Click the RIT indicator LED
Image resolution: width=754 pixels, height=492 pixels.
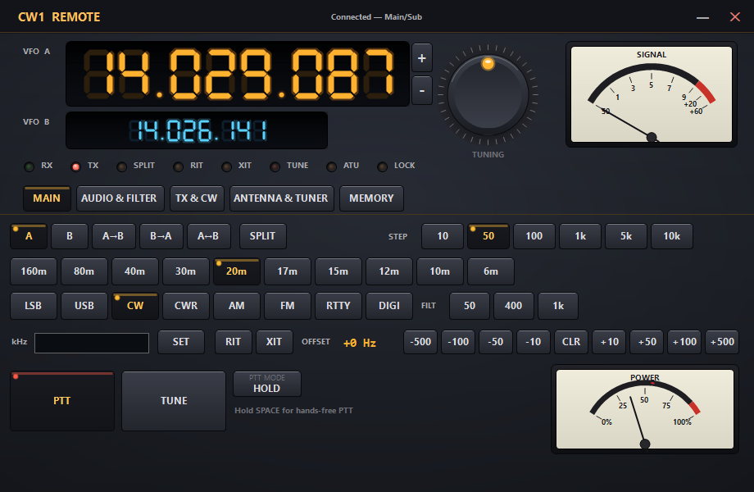pyautogui.click(x=179, y=166)
